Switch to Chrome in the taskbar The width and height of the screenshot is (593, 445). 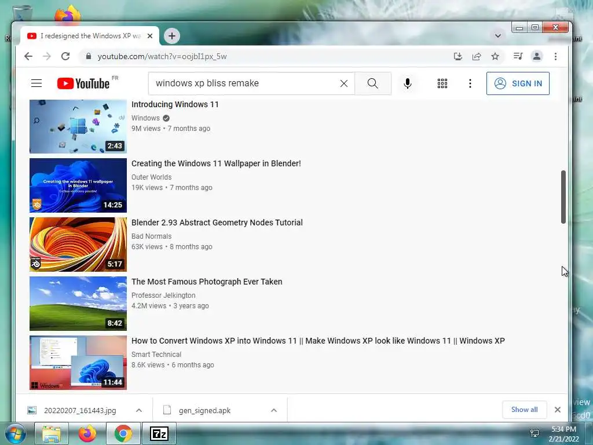[x=123, y=433]
